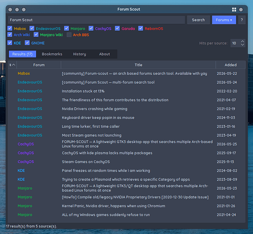The height and width of the screenshot is (234, 253).
Task: Click the Search button
Action: pos(198,20)
